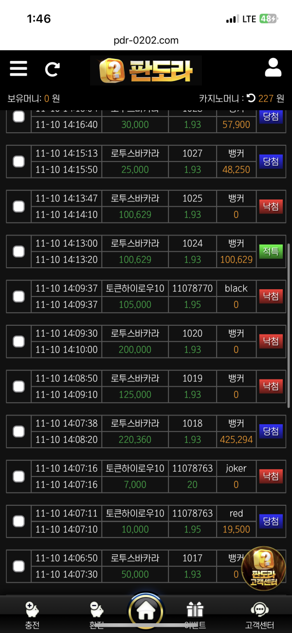Tap the refresh arrow icon in header

click(52, 69)
